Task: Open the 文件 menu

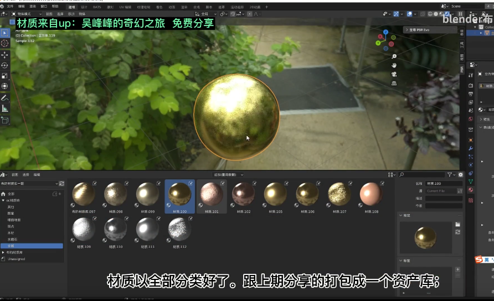Action: tap(10, 6)
